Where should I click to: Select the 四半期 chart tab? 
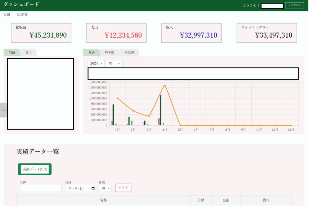pyautogui.click(x=109, y=52)
